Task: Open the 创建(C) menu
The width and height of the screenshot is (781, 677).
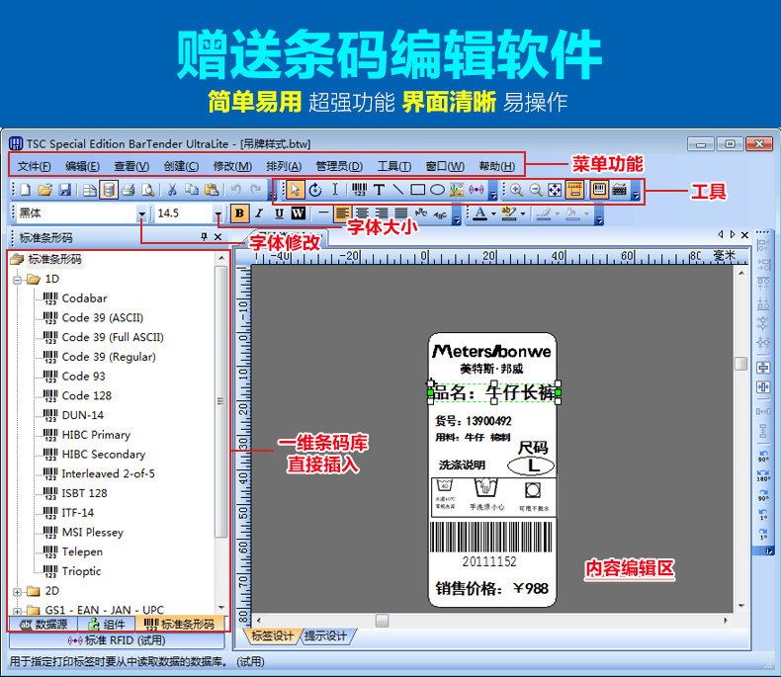Action: (x=181, y=166)
